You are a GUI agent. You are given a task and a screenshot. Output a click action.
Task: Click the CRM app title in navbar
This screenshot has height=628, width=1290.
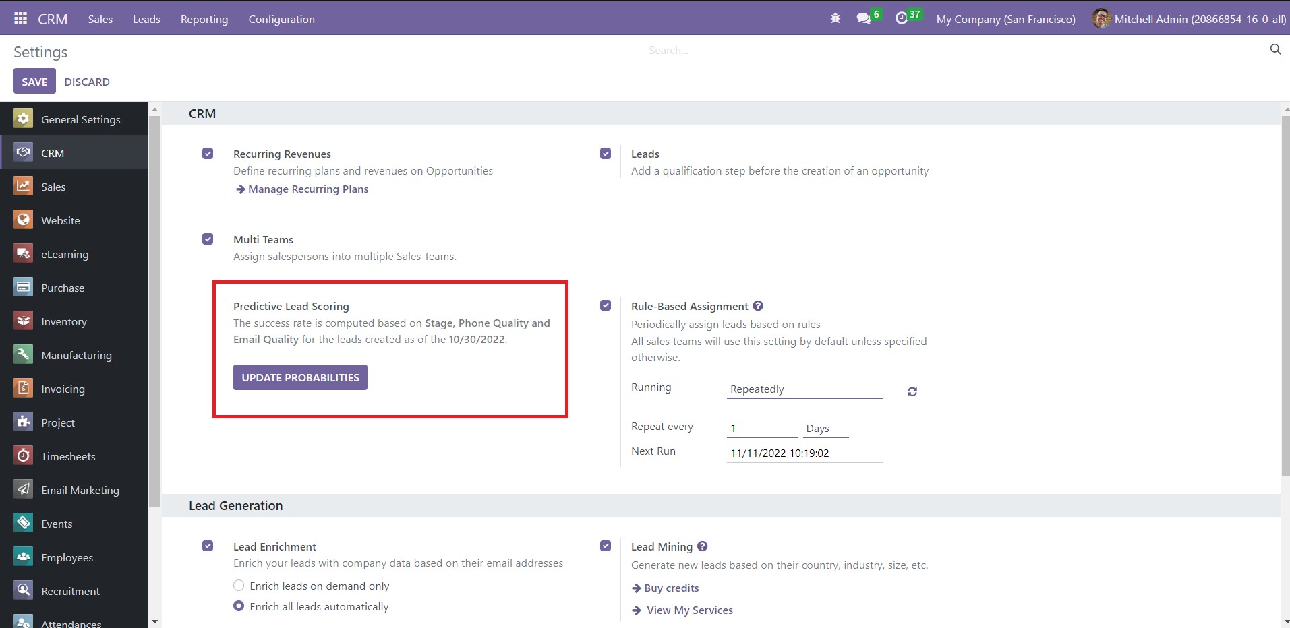click(53, 19)
